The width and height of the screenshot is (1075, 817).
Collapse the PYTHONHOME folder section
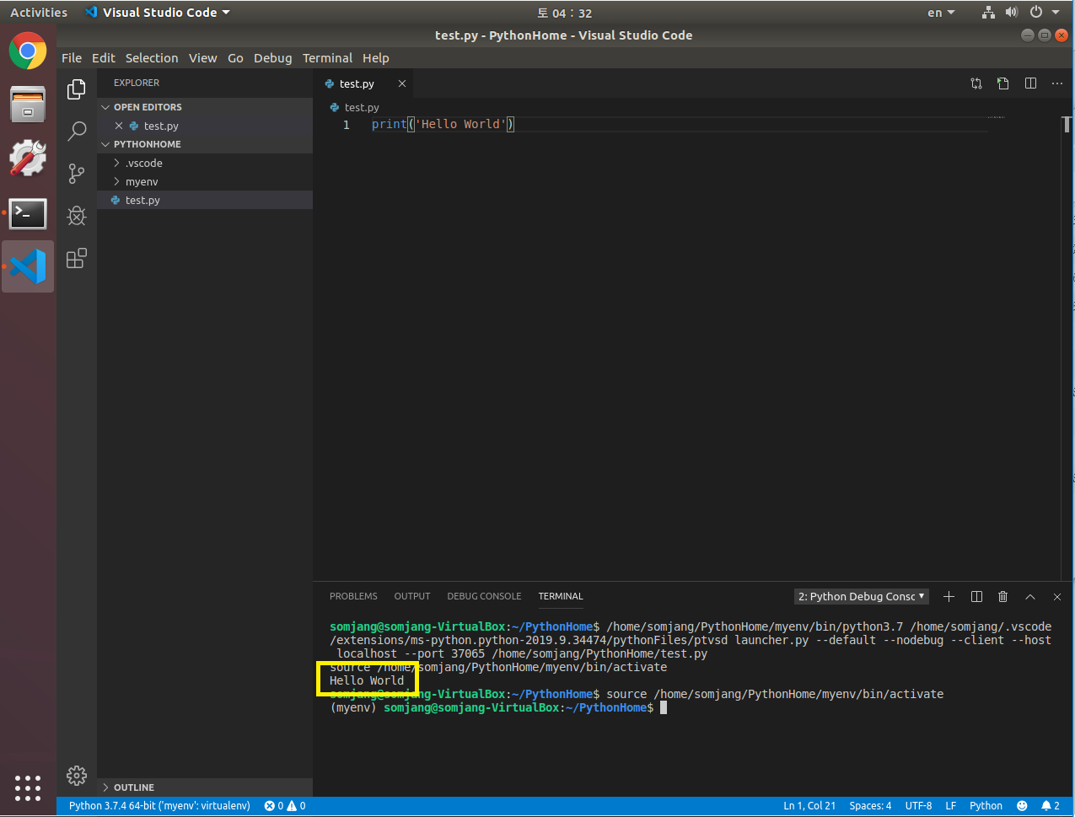tap(205, 144)
